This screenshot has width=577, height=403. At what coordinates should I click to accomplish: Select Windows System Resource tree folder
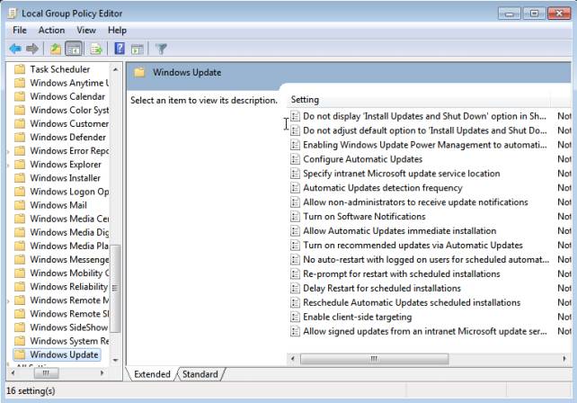coord(69,341)
